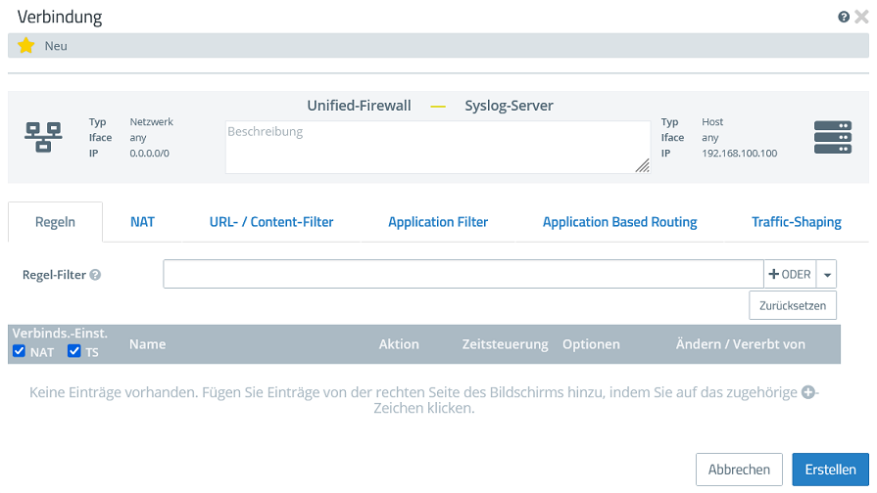Image resolution: width=877 pixels, height=493 pixels.
Task: Click the network icon for Unified-Firewall
Action: tap(43, 138)
